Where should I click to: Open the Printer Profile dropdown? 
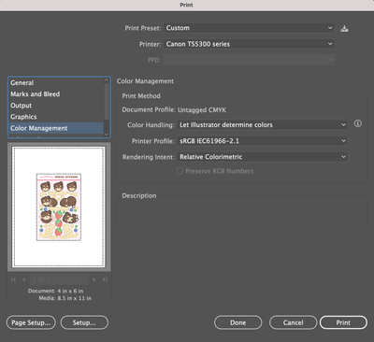pos(262,141)
